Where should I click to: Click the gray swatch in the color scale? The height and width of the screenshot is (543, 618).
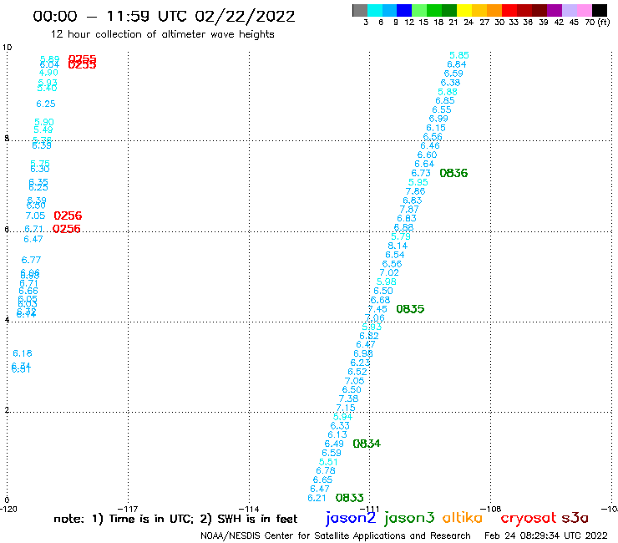coord(360,10)
